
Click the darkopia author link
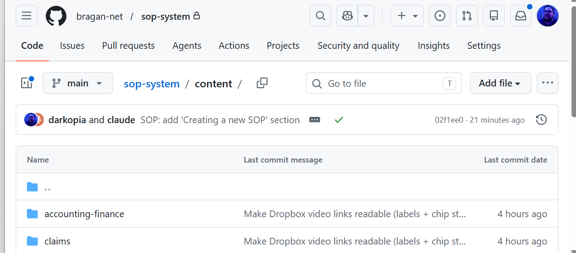[67, 120]
